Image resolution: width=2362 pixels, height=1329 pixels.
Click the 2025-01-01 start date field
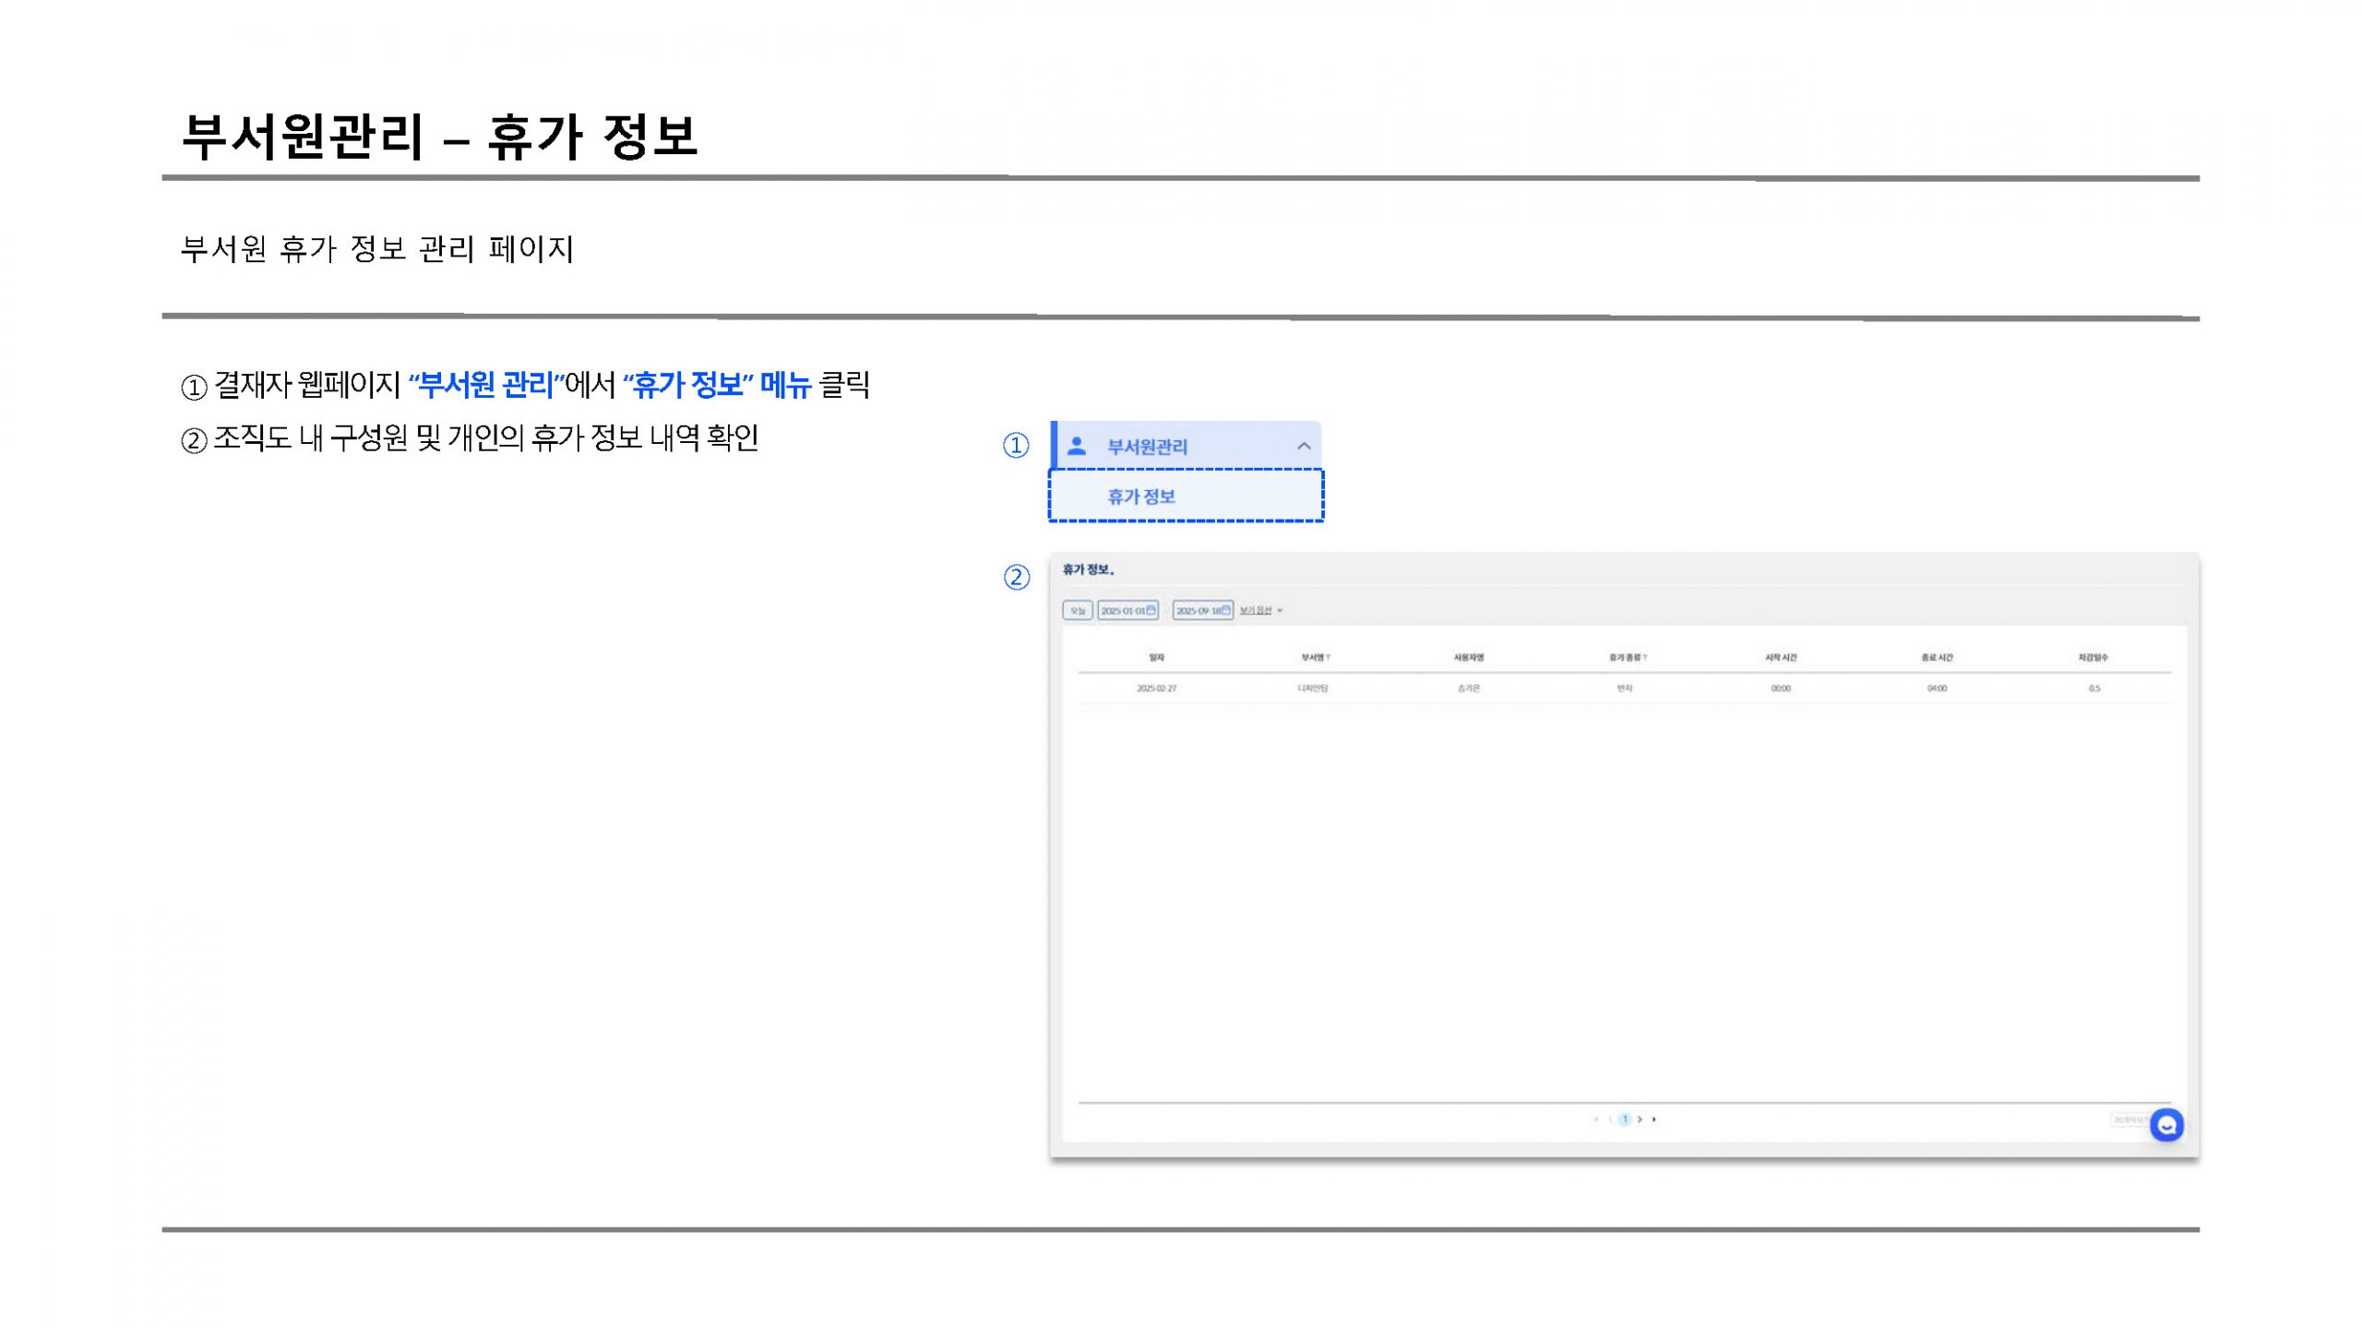coord(1127,610)
